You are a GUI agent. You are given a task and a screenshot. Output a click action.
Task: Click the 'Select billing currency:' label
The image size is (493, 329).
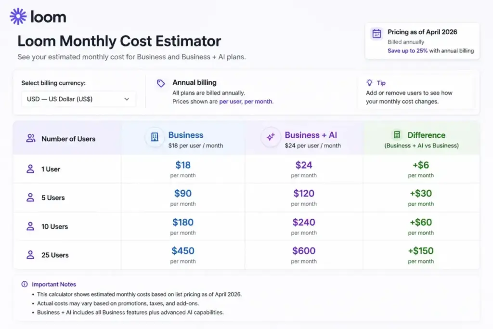(x=53, y=83)
